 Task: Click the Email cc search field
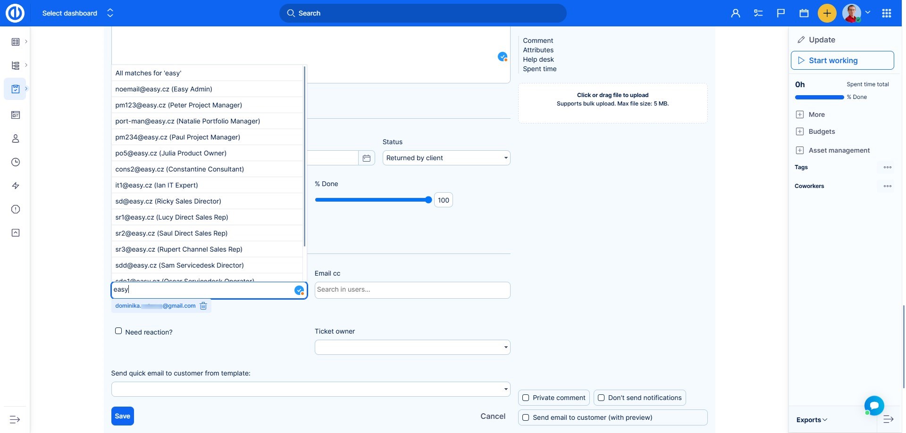pyautogui.click(x=412, y=290)
